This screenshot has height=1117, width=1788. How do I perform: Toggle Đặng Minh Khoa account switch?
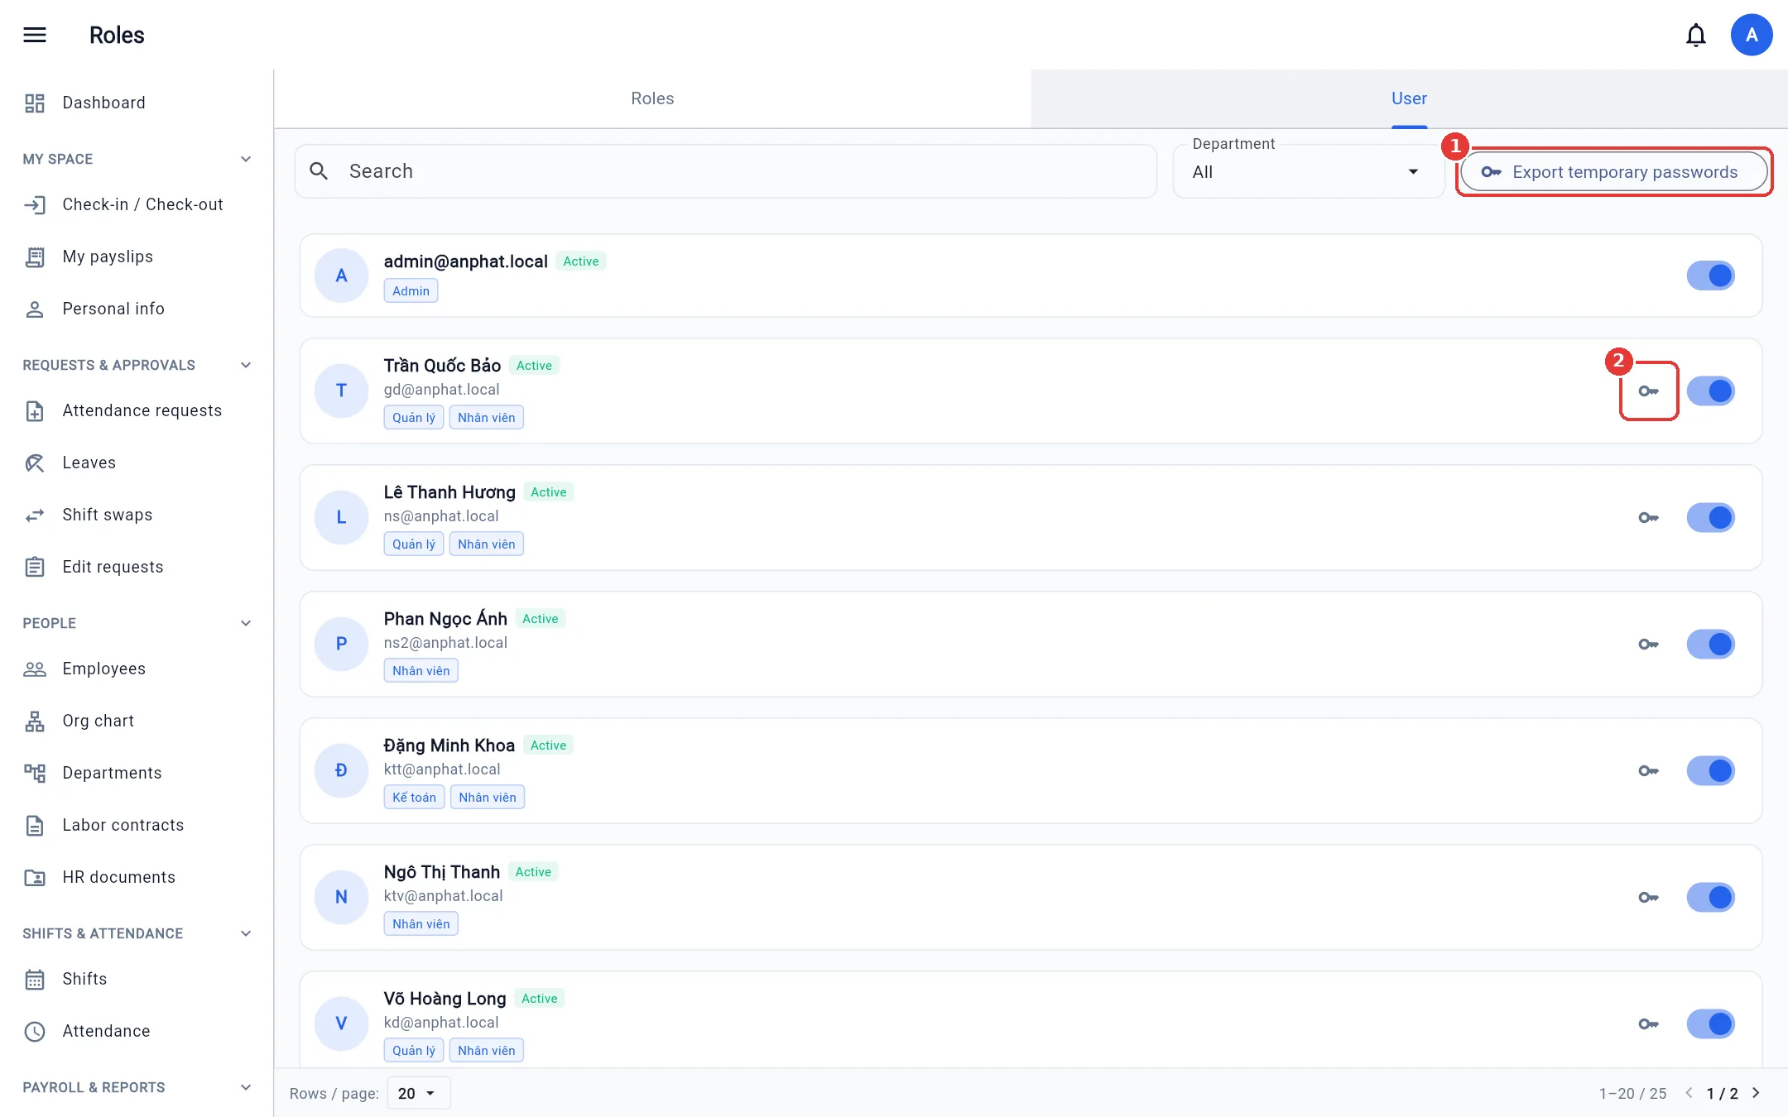point(1710,770)
